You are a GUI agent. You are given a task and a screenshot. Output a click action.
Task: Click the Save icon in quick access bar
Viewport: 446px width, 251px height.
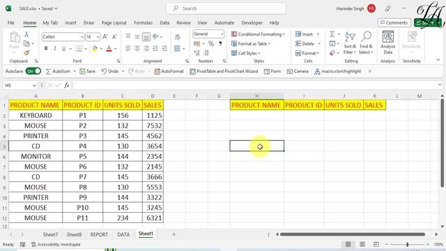click(x=87, y=71)
